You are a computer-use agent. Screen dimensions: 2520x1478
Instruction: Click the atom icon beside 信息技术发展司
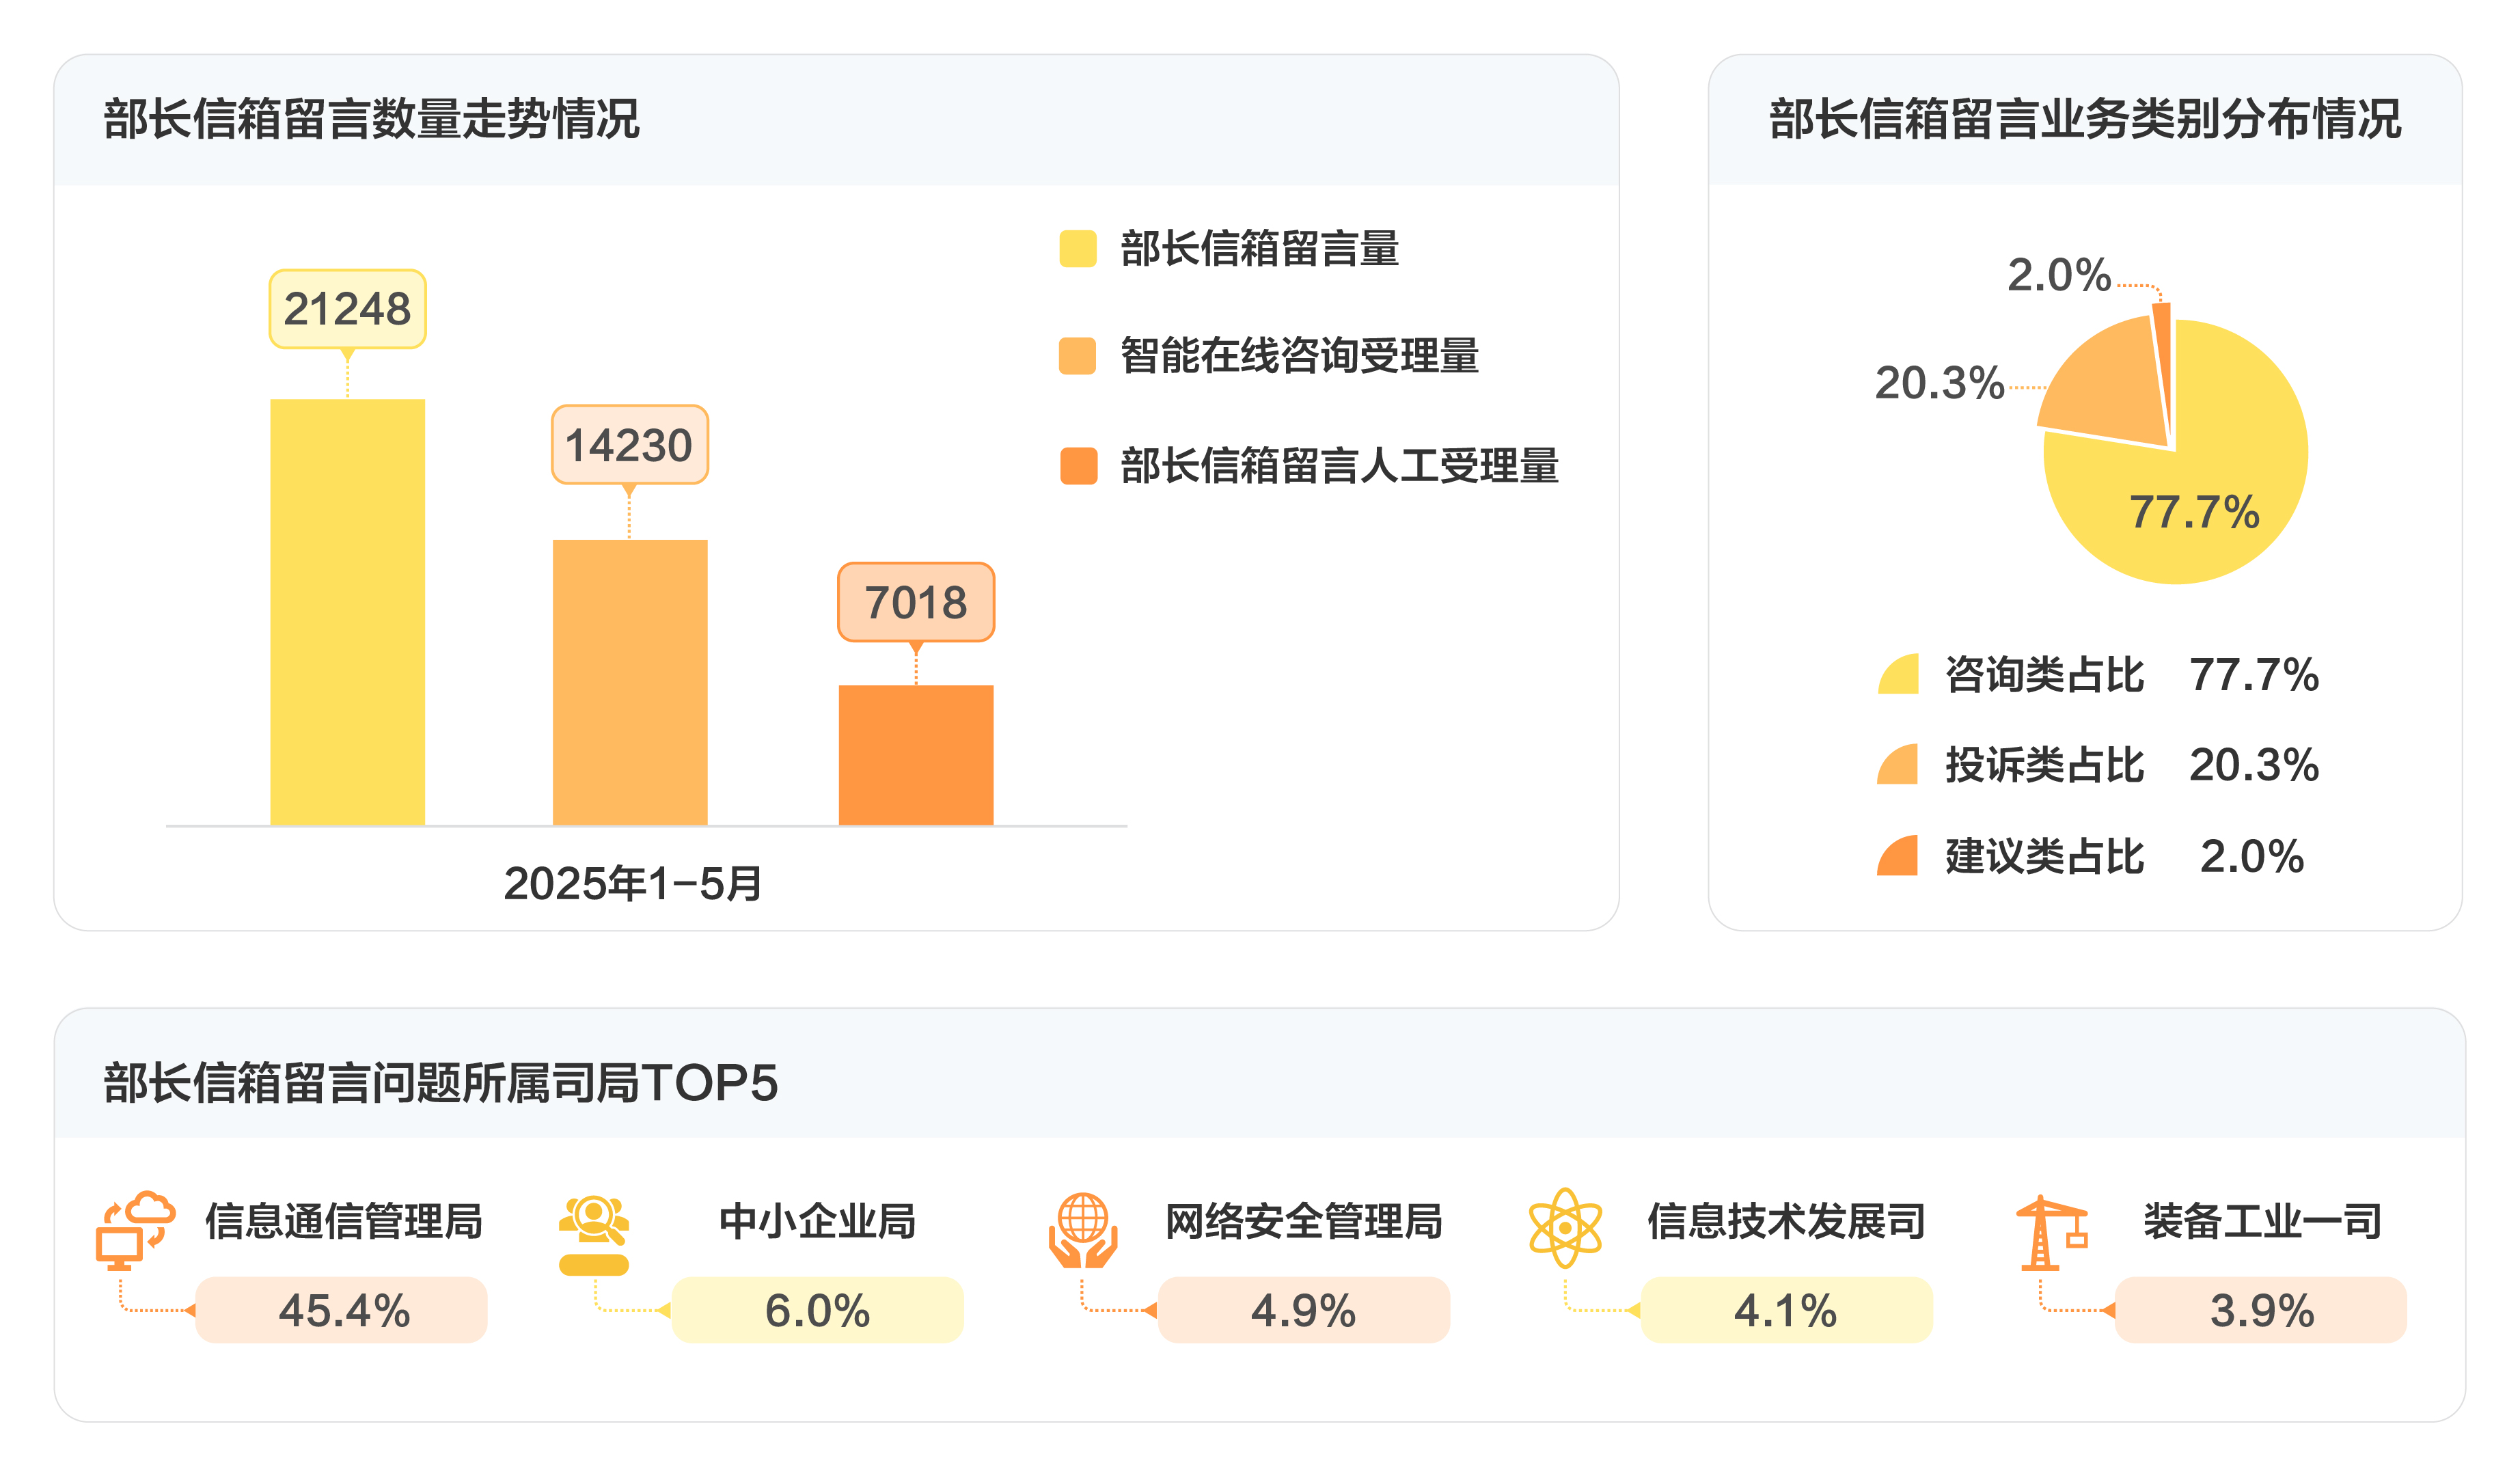(x=1565, y=1228)
